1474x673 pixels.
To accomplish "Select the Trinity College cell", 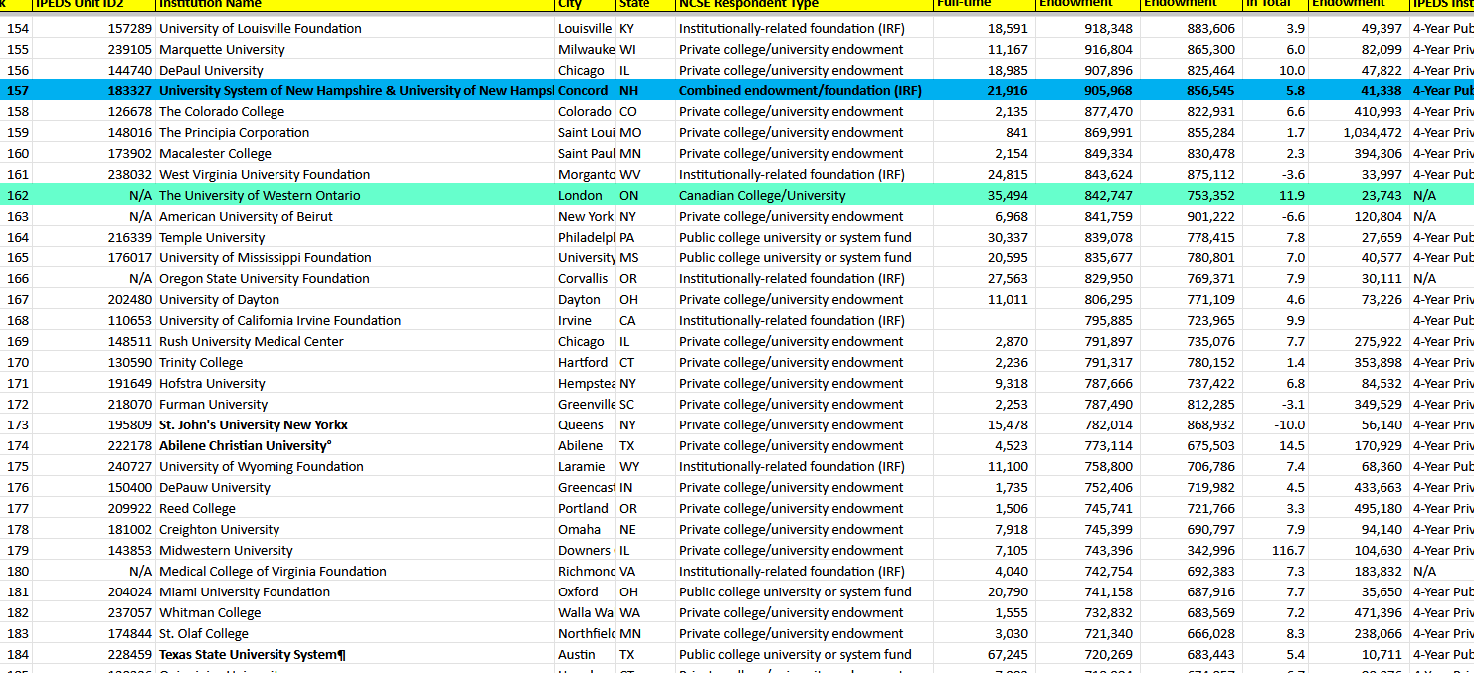I will coord(355,363).
